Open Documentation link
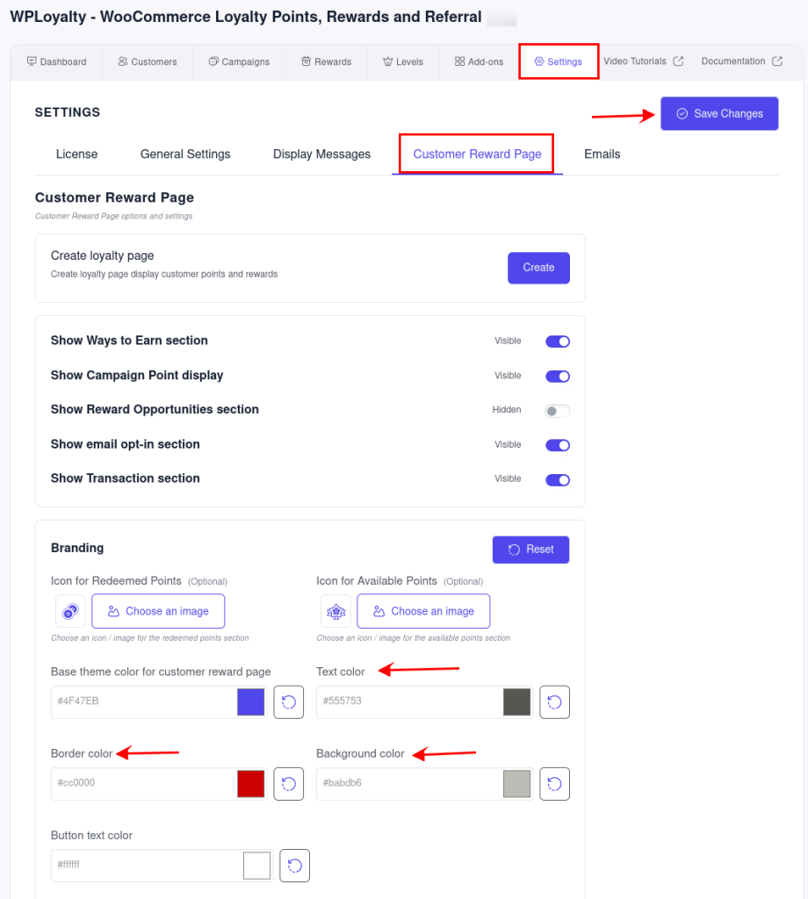The height and width of the screenshot is (899, 808). coord(742,61)
